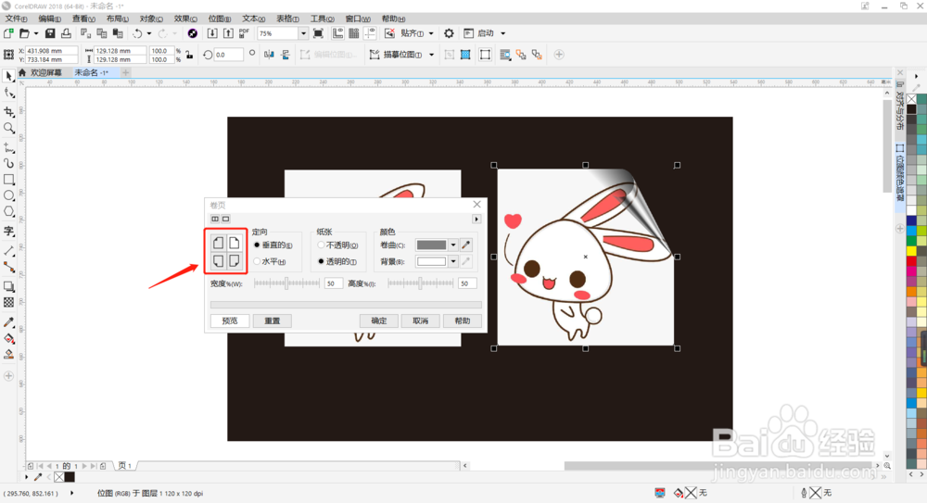Choose 垂直的 orientation radio button
The image size is (927, 503).
(x=257, y=245)
